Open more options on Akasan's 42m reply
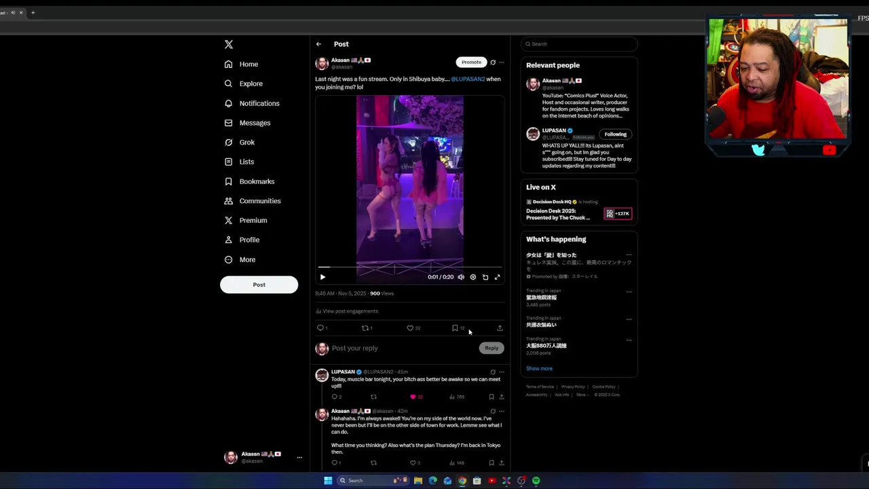 pyautogui.click(x=502, y=412)
